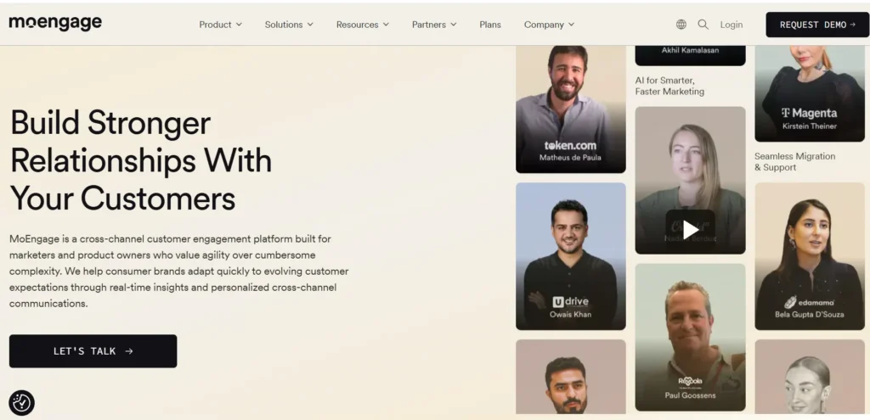
Task: Click 'AI for Smarter, Faster Marketing' text
Action: 669,86
